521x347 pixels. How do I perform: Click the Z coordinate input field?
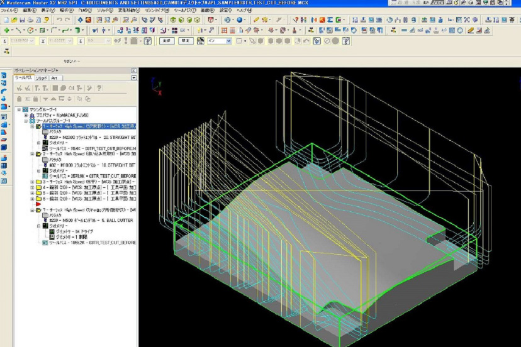point(95,41)
